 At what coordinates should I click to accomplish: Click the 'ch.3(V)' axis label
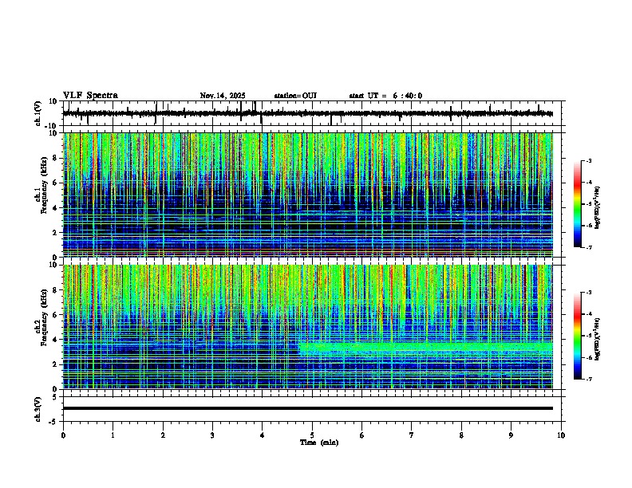(x=38, y=409)
